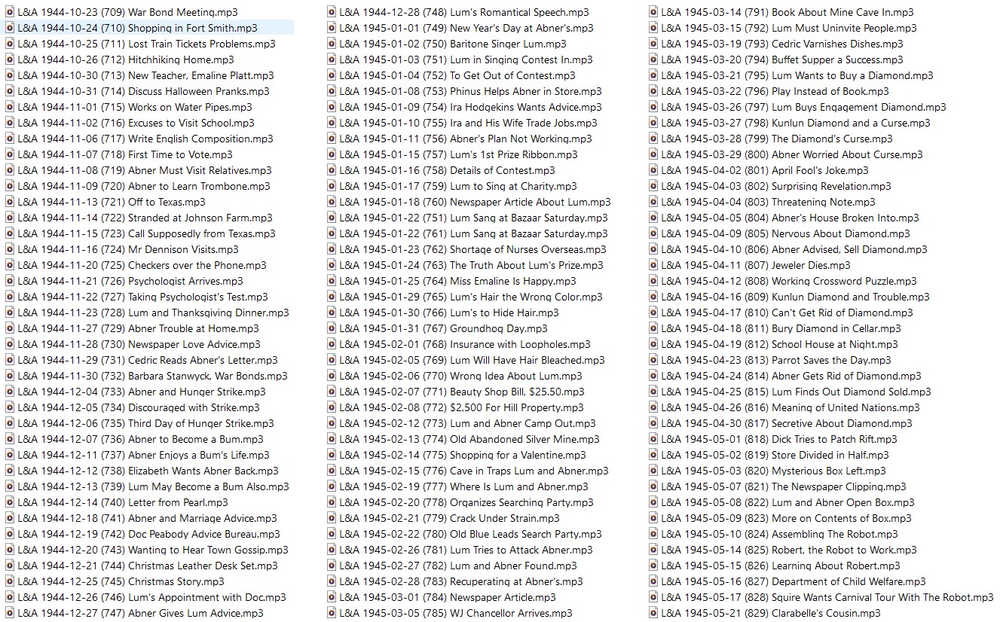The height and width of the screenshot is (622, 1000).
Task: Click the icon for Old Abandoned Silver Mine
Action: 332,439
